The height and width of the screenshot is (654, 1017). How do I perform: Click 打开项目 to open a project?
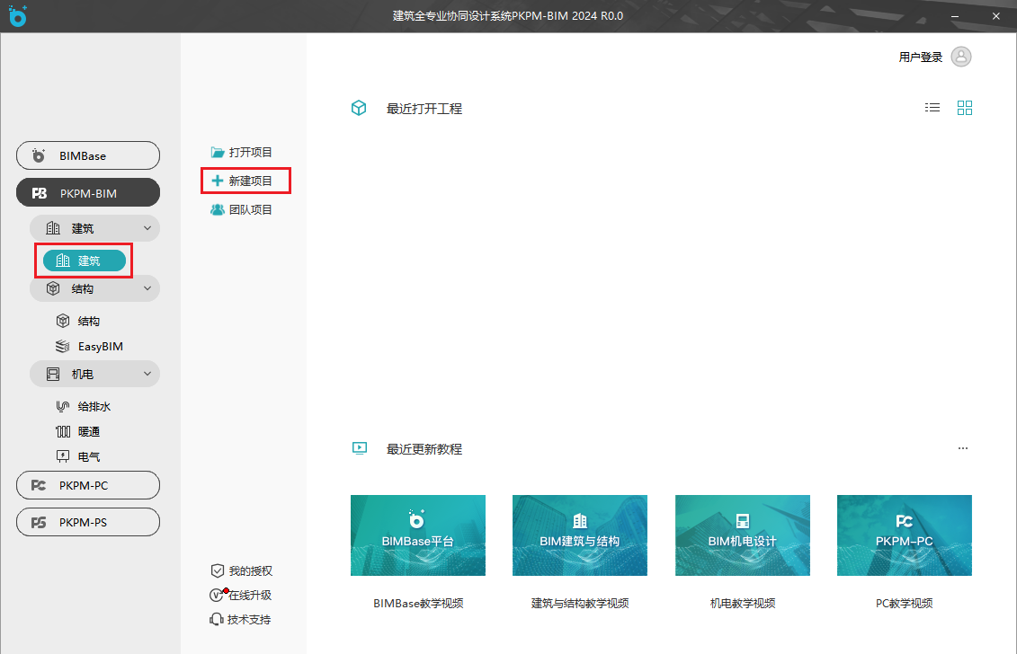coord(242,152)
